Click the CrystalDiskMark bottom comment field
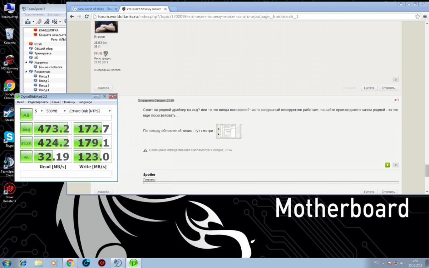429x268 pixels. (x=66, y=174)
